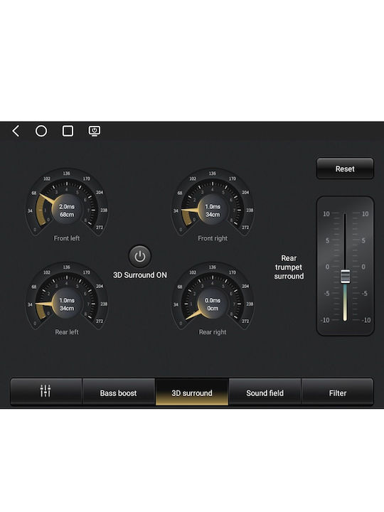Click the 2.0ms 68cm center readout
This screenshot has height=512, width=384.
[x=67, y=210]
